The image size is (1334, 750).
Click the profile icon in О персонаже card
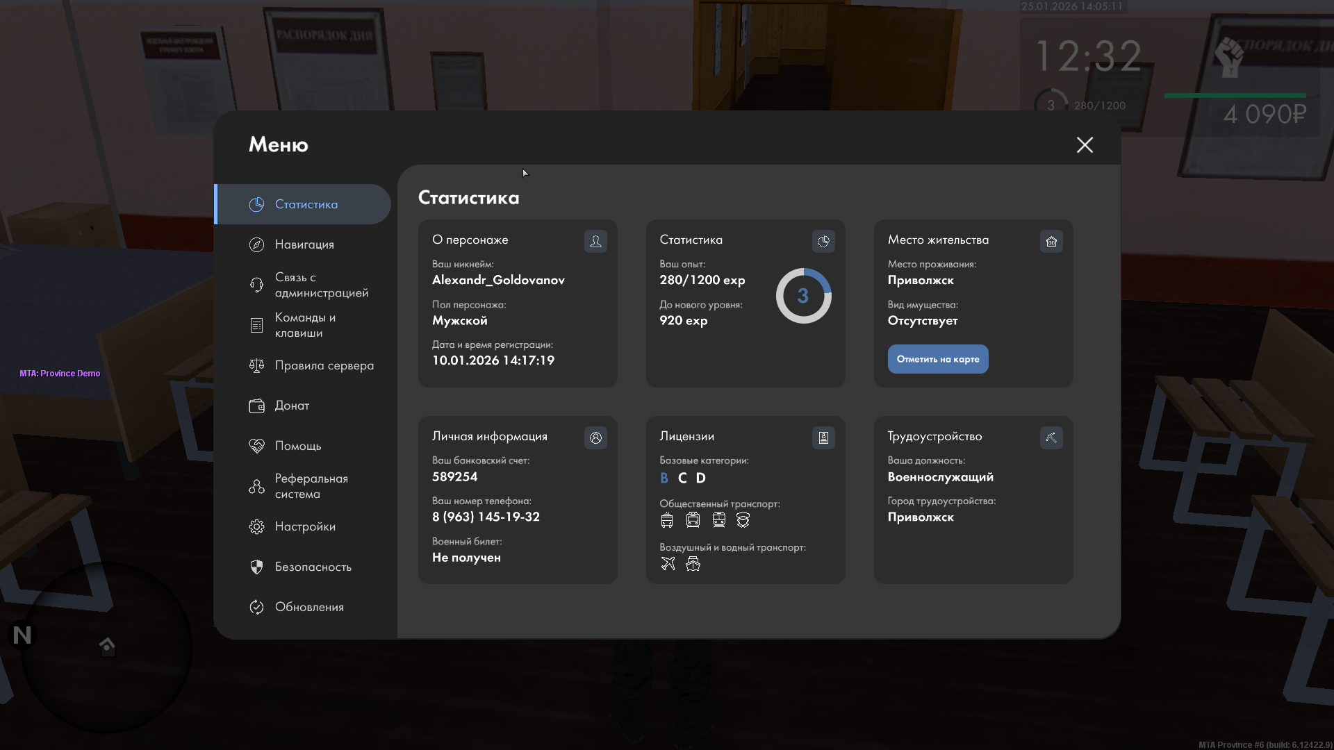point(595,241)
